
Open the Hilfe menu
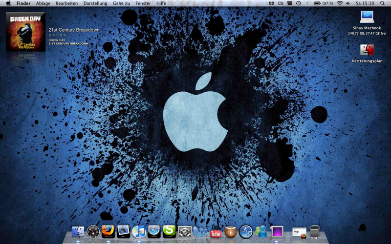[x=161, y=3]
